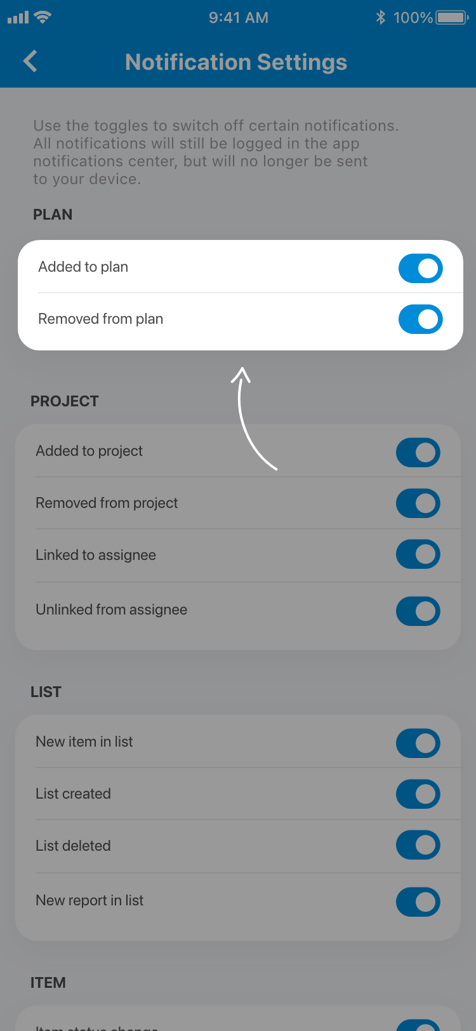
Task: Turn off List created toggle
Action: click(418, 794)
